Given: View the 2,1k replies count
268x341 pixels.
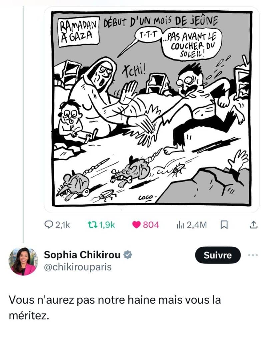Looking at the screenshot, I should point(63,225).
